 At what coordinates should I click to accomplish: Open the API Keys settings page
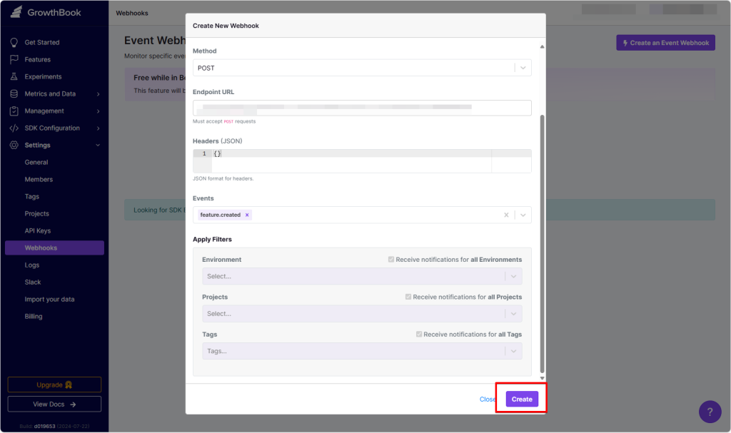pos(39,231)
